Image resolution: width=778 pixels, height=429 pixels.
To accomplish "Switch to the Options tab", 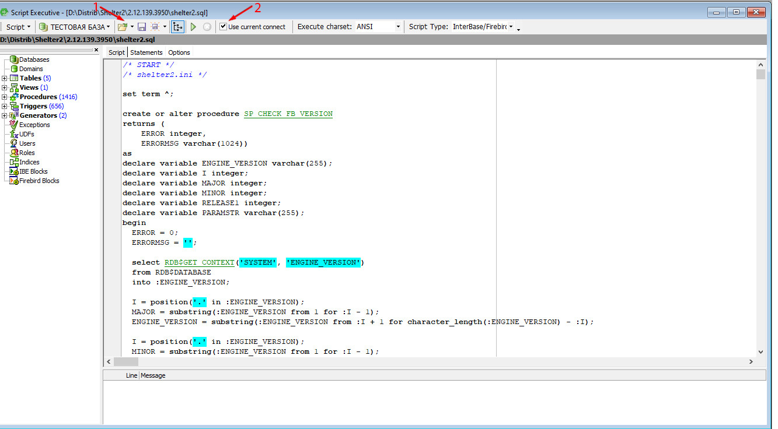I will tap(179, 52).
